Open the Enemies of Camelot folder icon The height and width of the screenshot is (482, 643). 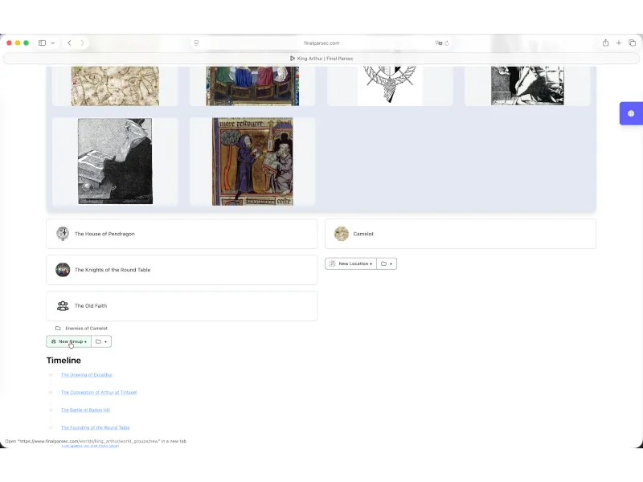(x=57, y=328)
